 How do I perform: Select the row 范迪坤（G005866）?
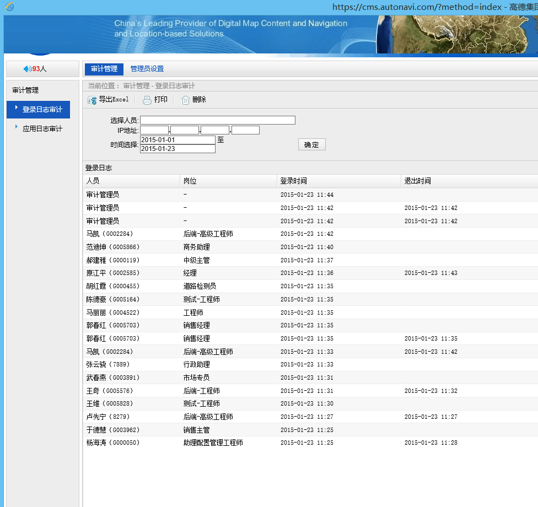point(310,247)
